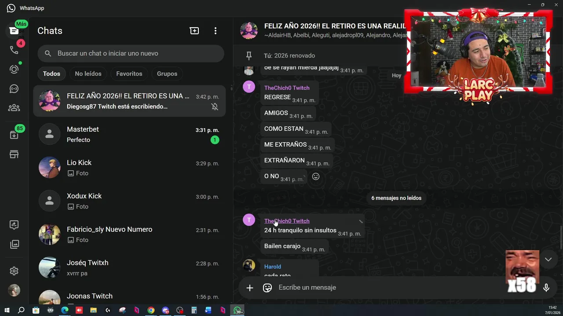Record a voice message with microphone
This screenshot has width=563, height=316.
546,288
